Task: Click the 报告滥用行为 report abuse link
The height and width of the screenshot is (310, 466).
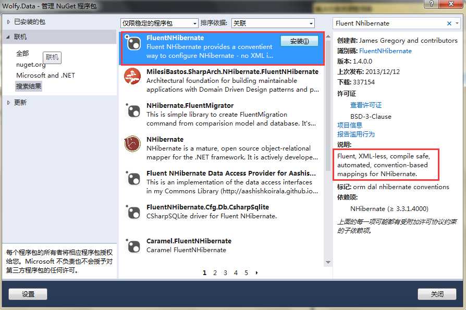Action: [355, 134]
